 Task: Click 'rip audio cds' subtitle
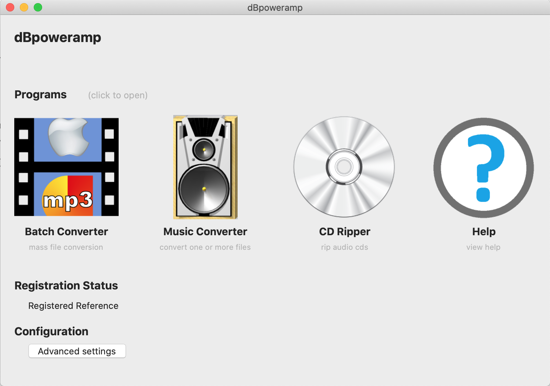(345, 247)
